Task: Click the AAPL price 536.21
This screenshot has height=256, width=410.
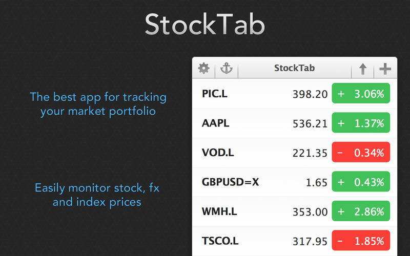Action: (x=310, y=123)
